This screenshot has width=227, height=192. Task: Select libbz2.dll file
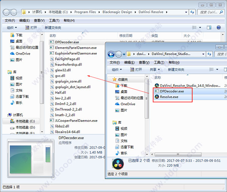click(x=60, y=126)
